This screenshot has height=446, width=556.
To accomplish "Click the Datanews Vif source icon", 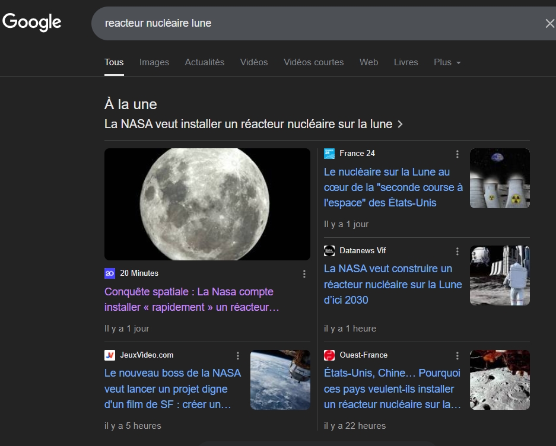I will [x=329, y=251].
